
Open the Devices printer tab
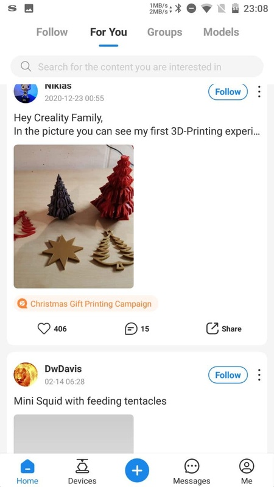(82, 471)
